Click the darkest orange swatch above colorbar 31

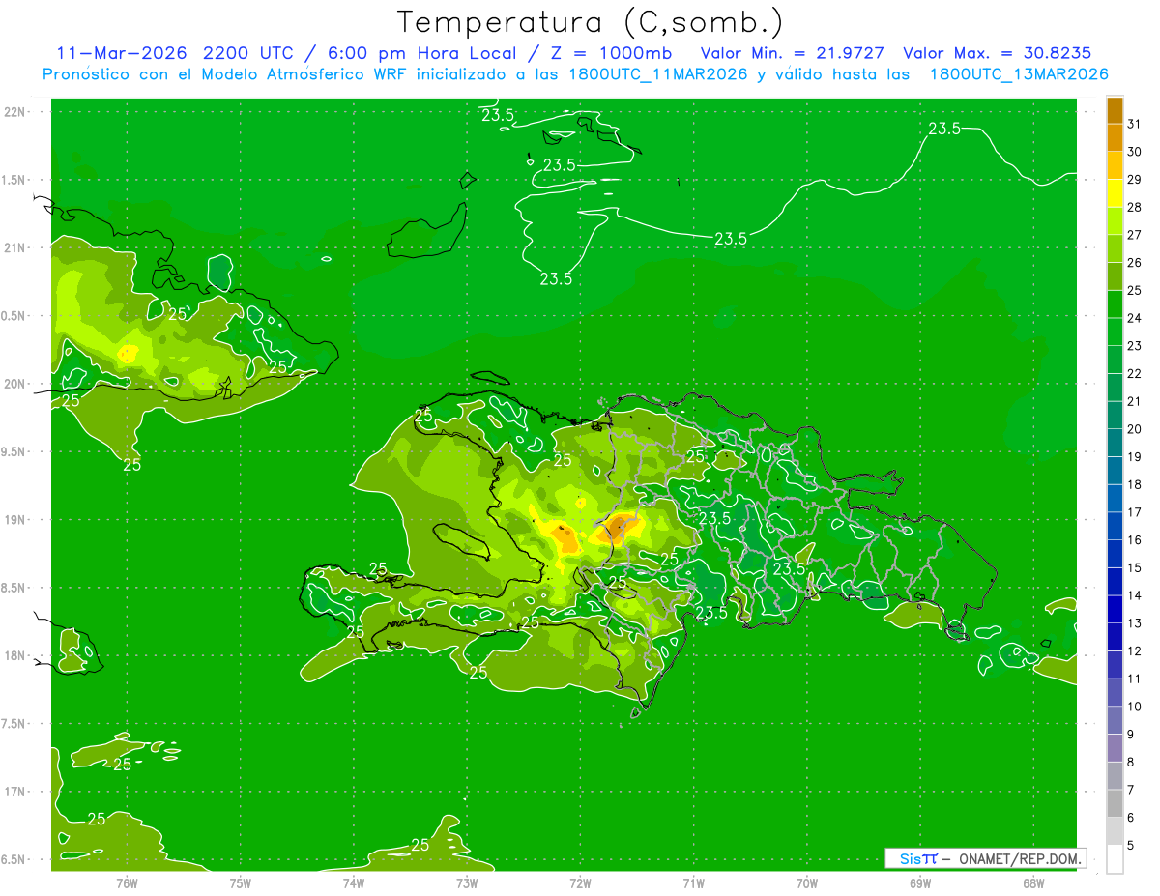[x=1115, y=109]
